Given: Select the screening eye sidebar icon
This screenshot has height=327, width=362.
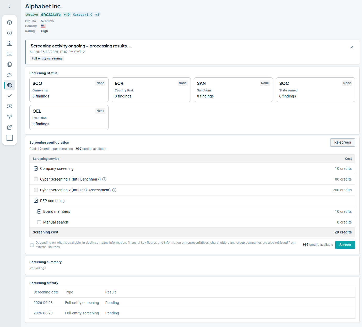Looking at the screenshot, I should [9, 85].
